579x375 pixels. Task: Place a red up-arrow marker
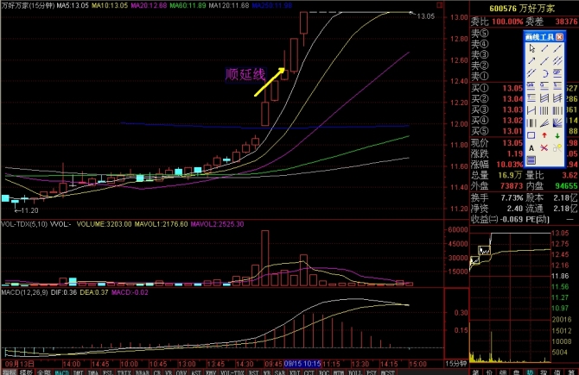coord(544,135)
